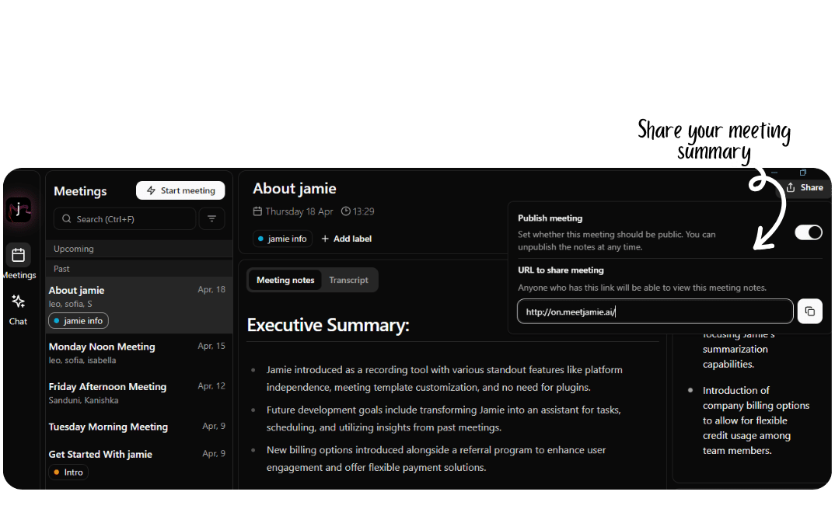The width and height of the screenshot is (835, 530).
Task: Click the Add label button
Action: click(346, 239)
